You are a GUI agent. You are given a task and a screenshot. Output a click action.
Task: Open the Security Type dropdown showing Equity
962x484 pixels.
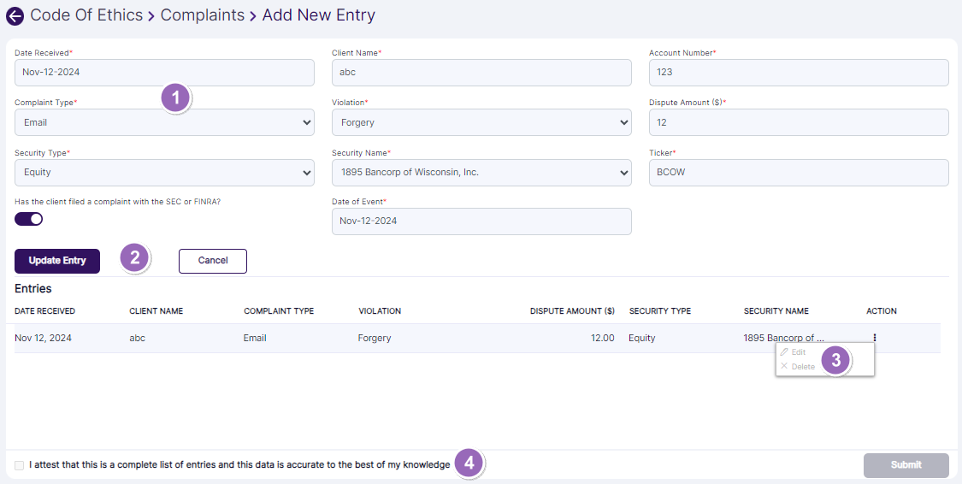pyautogui.click(x=164, y=173)
